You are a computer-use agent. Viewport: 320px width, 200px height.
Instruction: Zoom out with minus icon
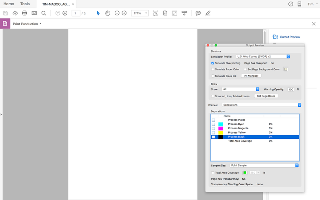point(117,13)
